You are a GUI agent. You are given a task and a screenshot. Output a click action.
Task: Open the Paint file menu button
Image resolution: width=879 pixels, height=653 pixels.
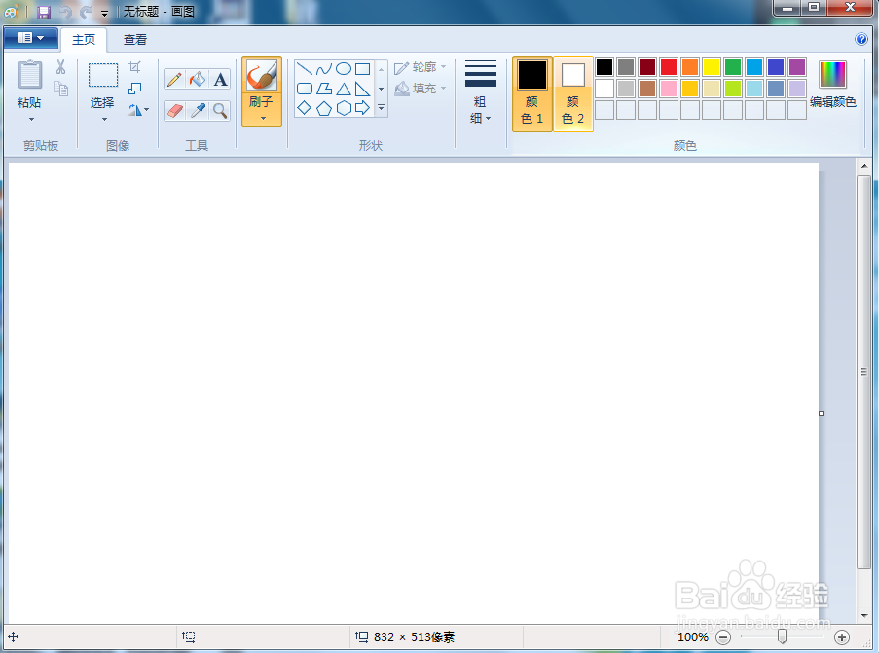[x=31, y=38]
